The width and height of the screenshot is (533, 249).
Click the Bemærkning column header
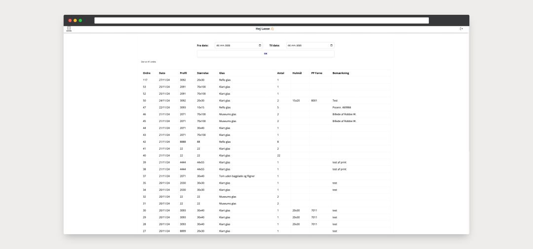click(x=341, y=73)
